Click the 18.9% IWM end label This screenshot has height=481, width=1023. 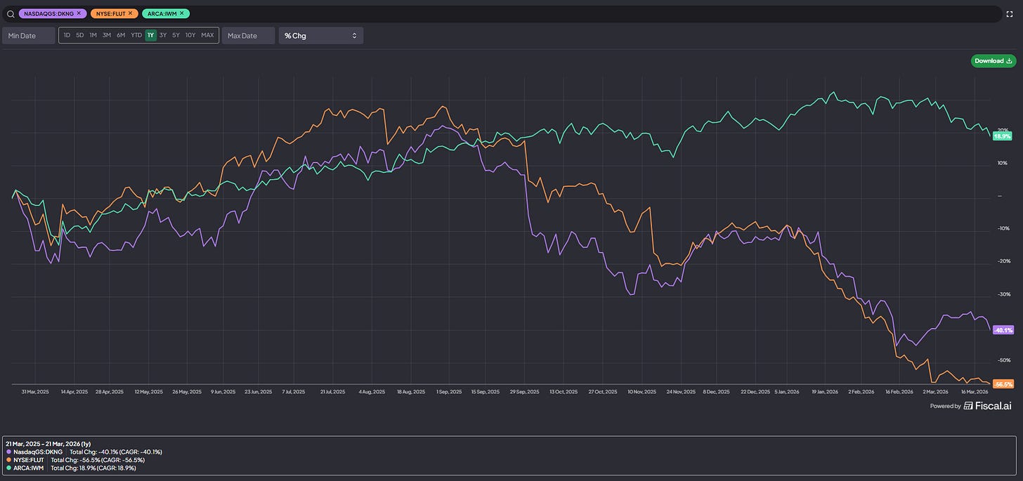(1003, 136)
